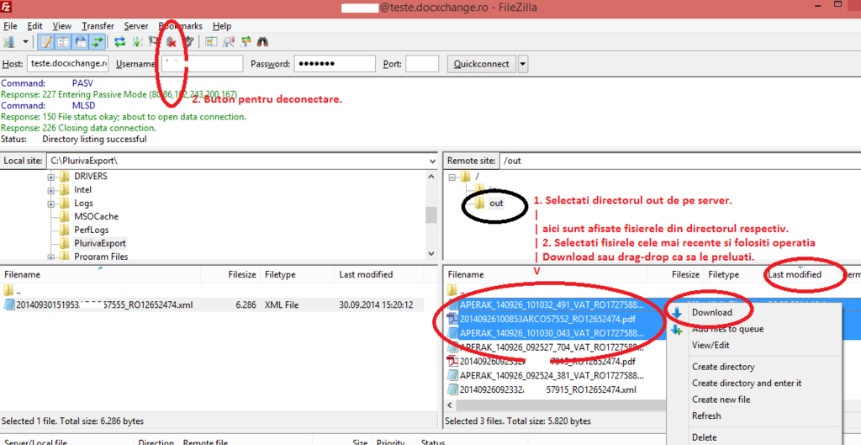The height and width of the screenshot is (445, 861).
Task: Choose Download from the context menu
Action: [x=711, y=312]
